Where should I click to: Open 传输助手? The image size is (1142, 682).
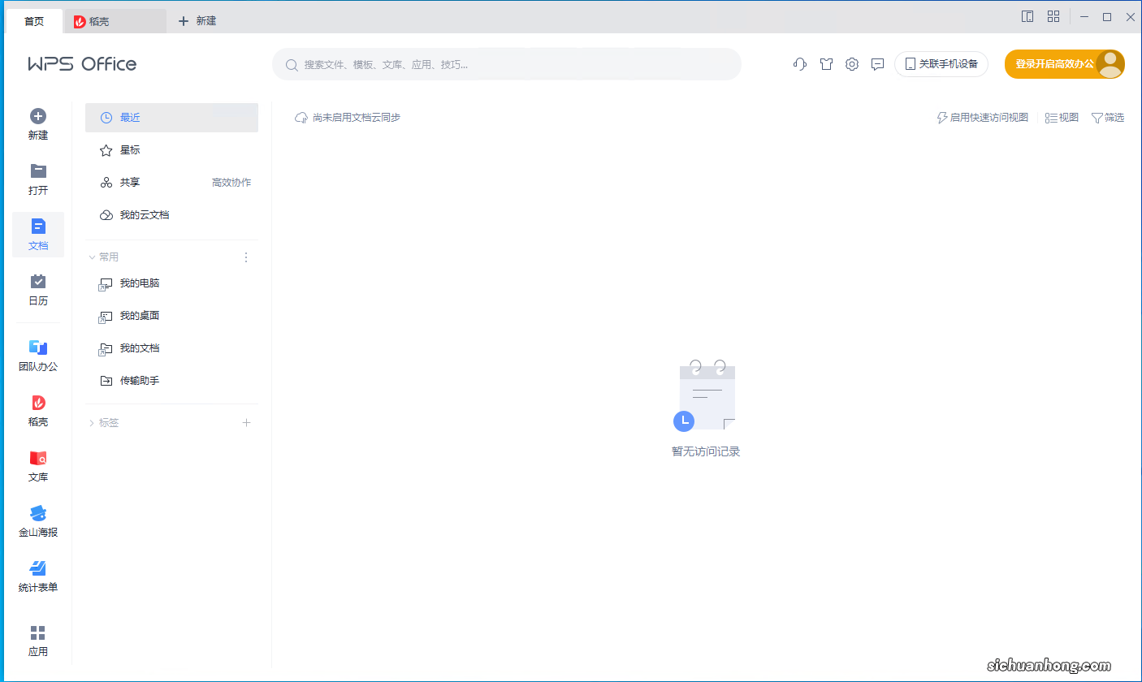[171, 381]
